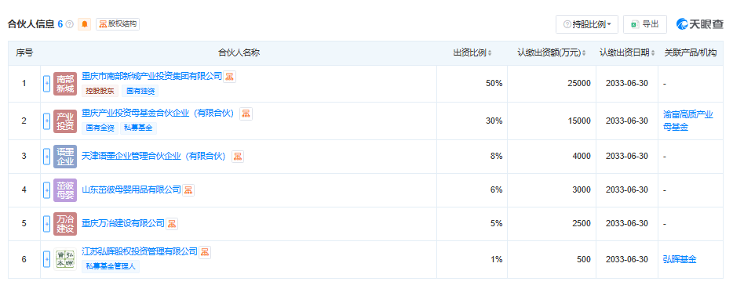The height and width of the screenshot is (285, 733).
Task: Sort by 认缴出资日期 column header
Action: [627, 52]
